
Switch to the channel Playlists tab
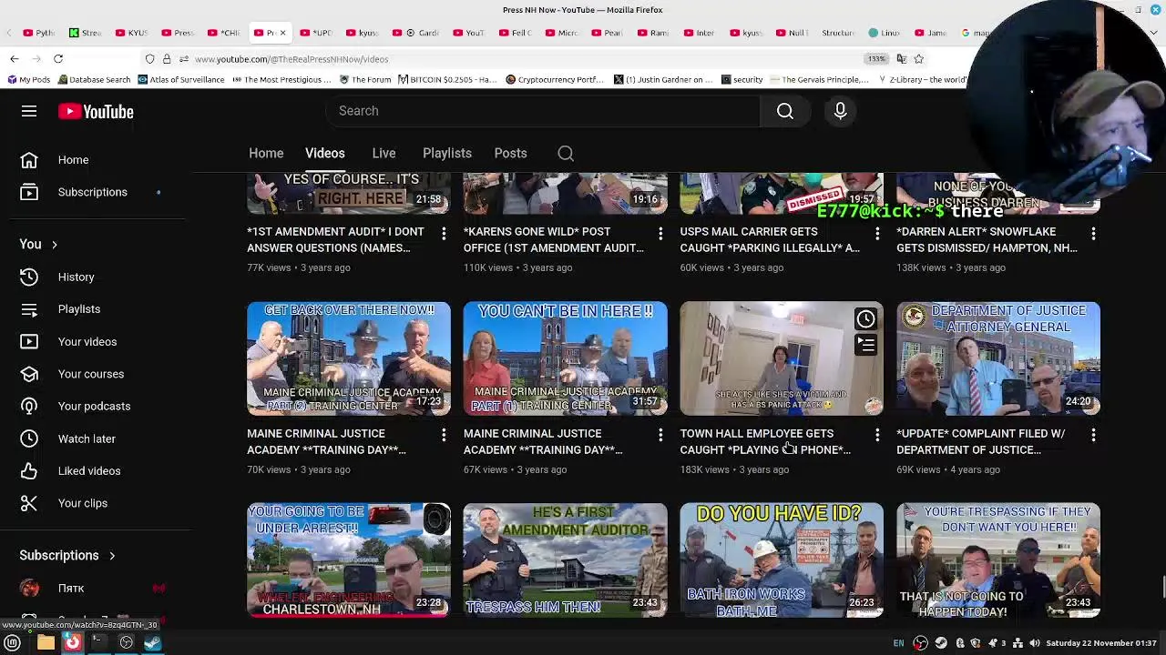[446, 154]
